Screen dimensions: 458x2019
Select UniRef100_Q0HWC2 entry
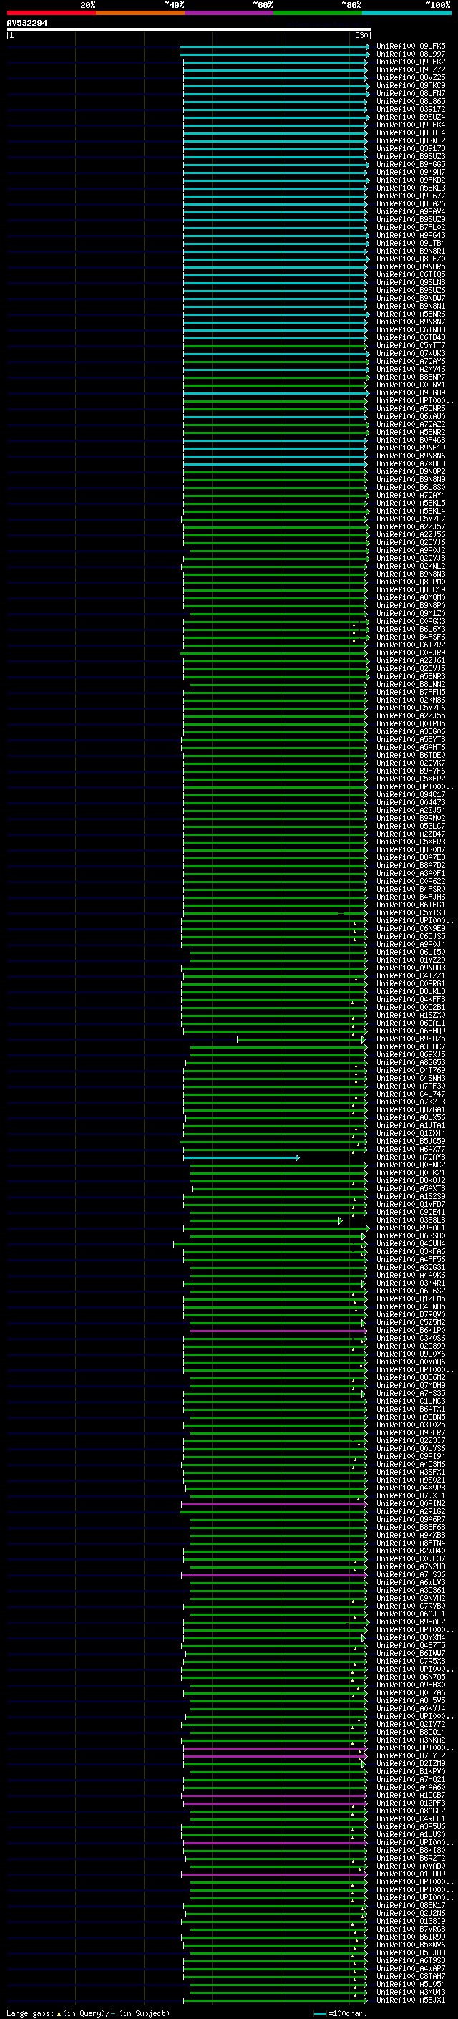click(x=411, y=1165)
